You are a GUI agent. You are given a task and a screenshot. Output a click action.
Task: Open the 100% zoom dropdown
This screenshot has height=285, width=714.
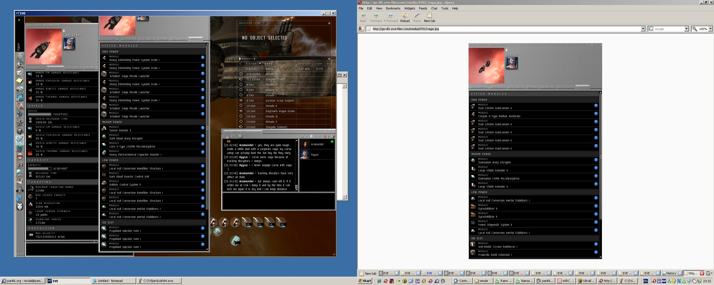[710, 29]
